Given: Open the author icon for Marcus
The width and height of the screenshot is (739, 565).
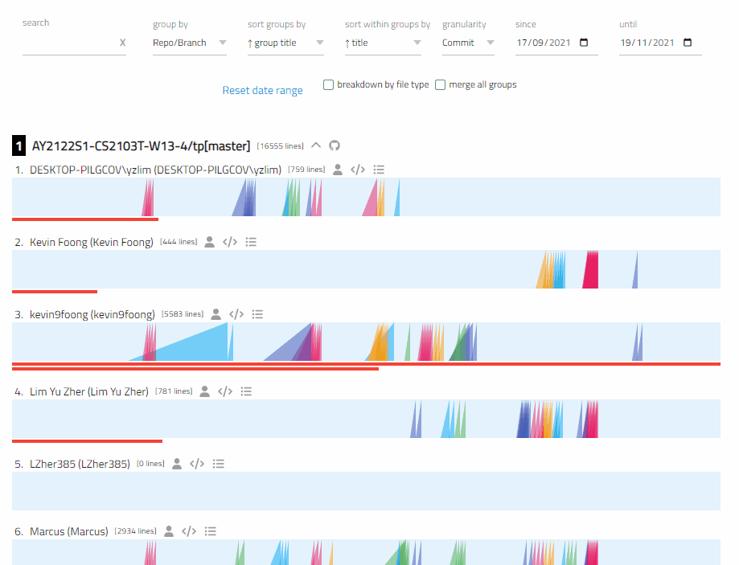Looking at the screenshot, I should pos(167,530).
